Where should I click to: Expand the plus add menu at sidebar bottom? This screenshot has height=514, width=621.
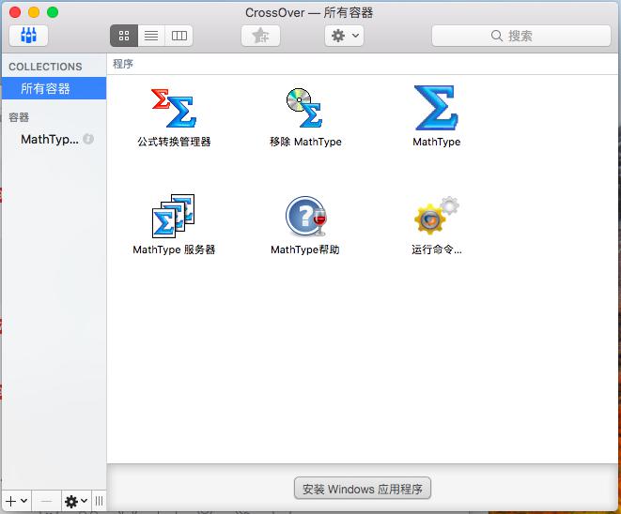(17, 501)
